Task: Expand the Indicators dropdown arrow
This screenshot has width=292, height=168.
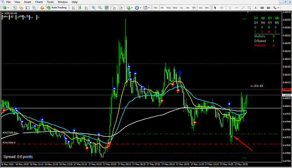Action: coord(132,8)
